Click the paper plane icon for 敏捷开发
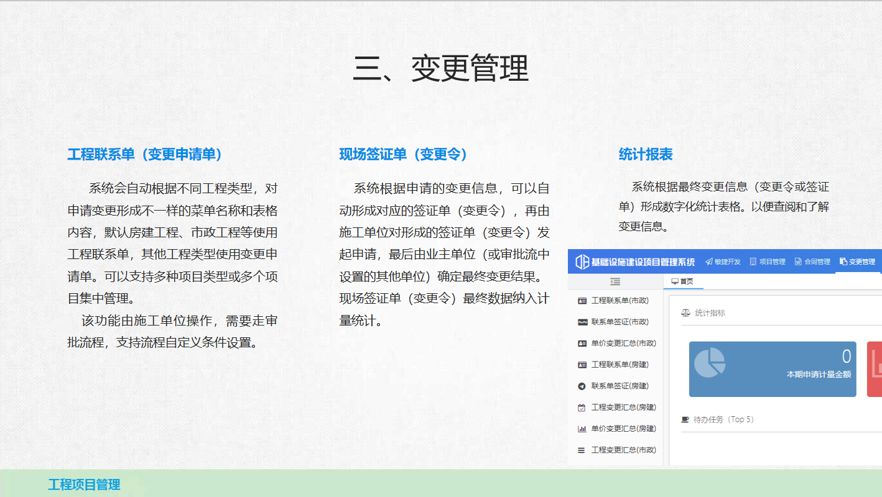The height and width of the screenshot is (497, 882). [x=708, y=262]
